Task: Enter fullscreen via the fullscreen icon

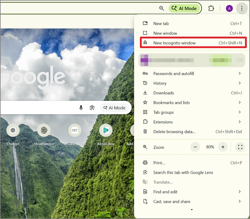Action: (x=240, y=147)
